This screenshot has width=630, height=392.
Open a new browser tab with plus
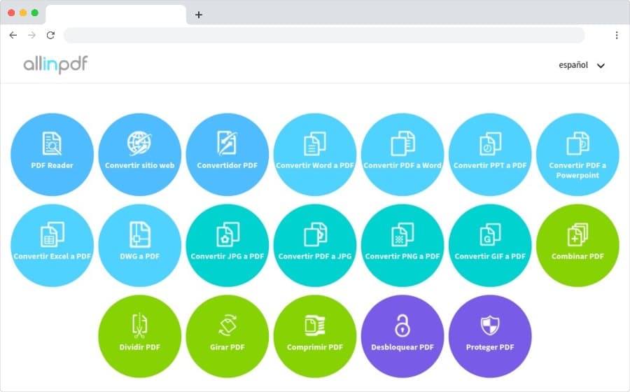coord(199,15)
